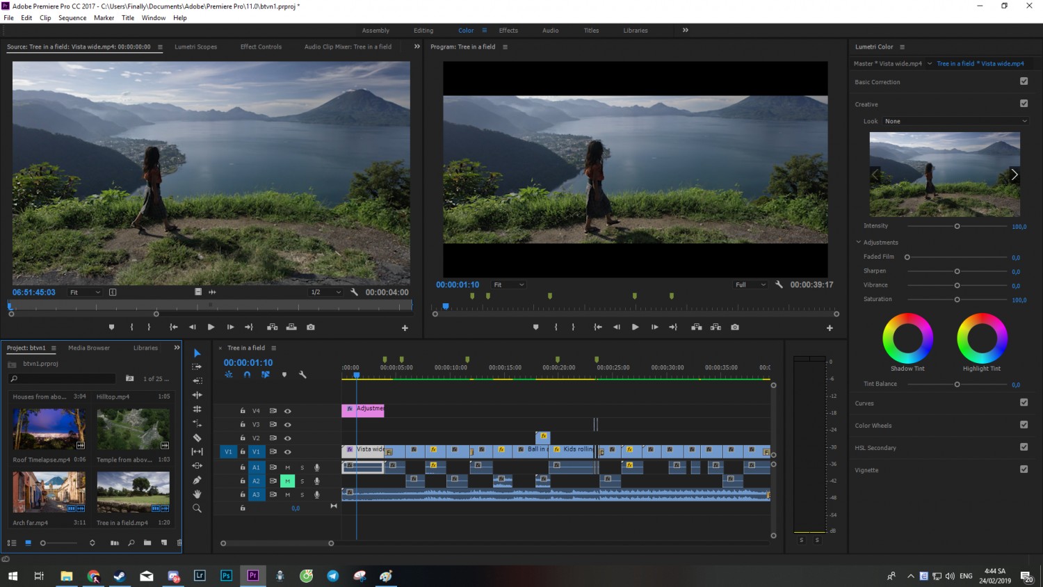Select the Hand tool

tap(197, 494)
